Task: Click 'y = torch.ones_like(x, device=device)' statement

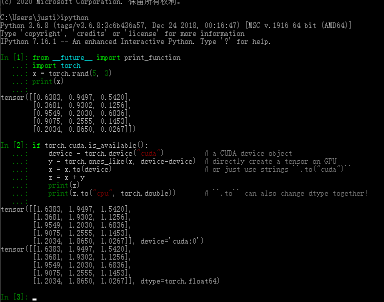Action: click(x=122, y=161)
